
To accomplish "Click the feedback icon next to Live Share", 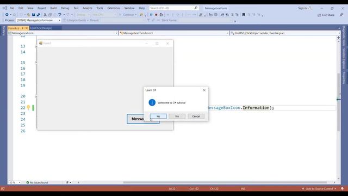I will [341, 15].
